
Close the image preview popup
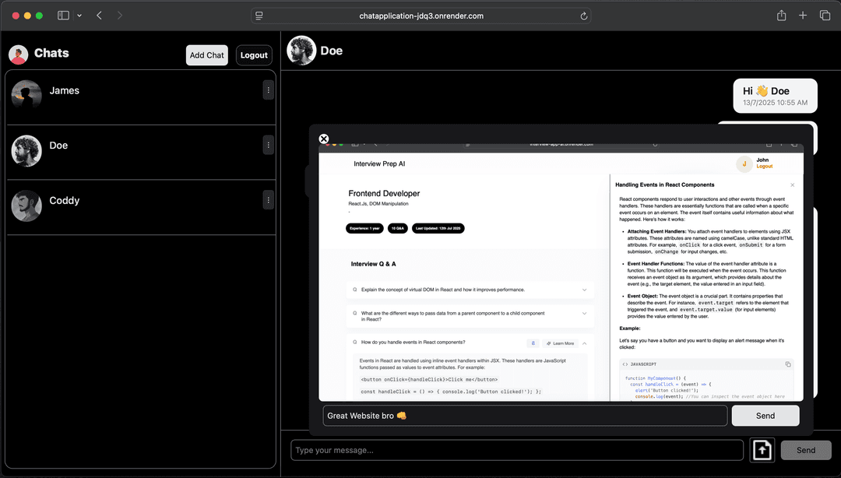tap(324, 139)
